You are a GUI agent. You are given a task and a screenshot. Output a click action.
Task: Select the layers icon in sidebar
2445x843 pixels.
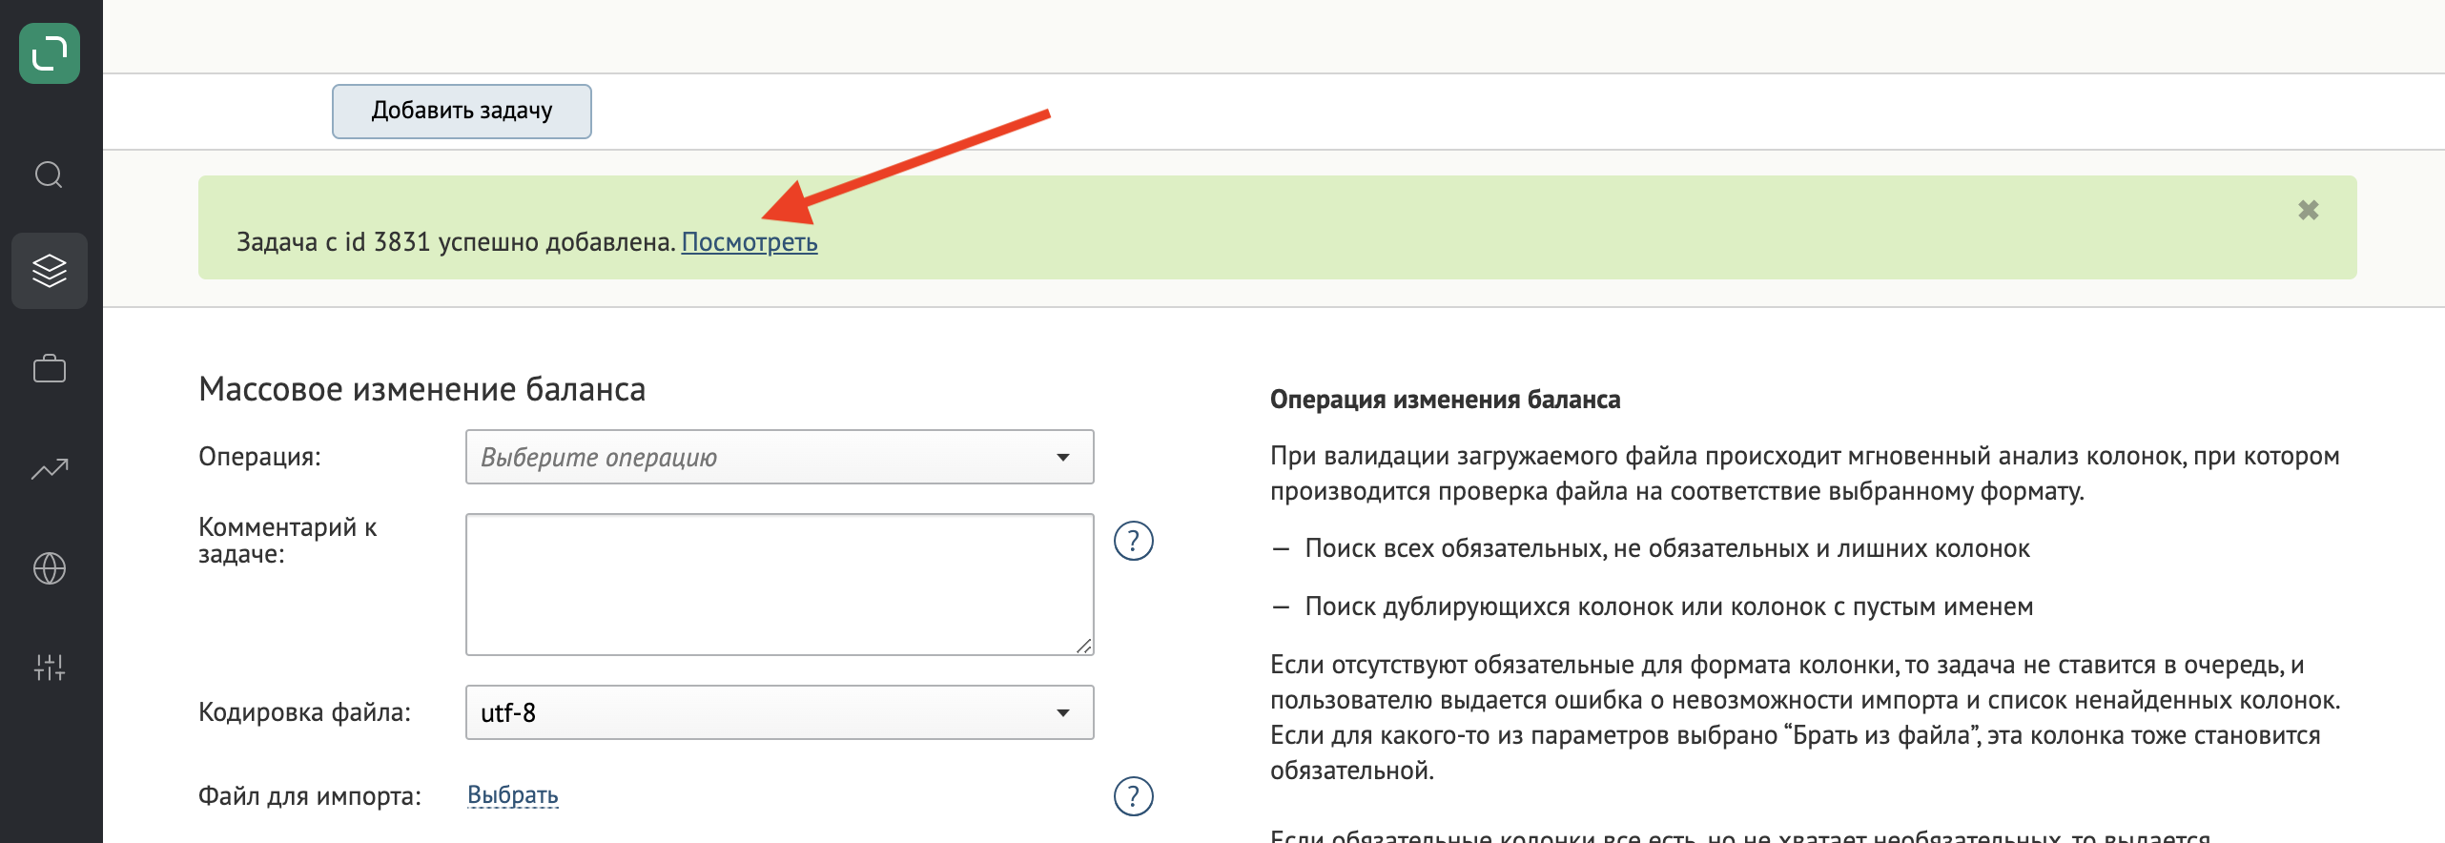pyautogui.click(x=50, y=271)
